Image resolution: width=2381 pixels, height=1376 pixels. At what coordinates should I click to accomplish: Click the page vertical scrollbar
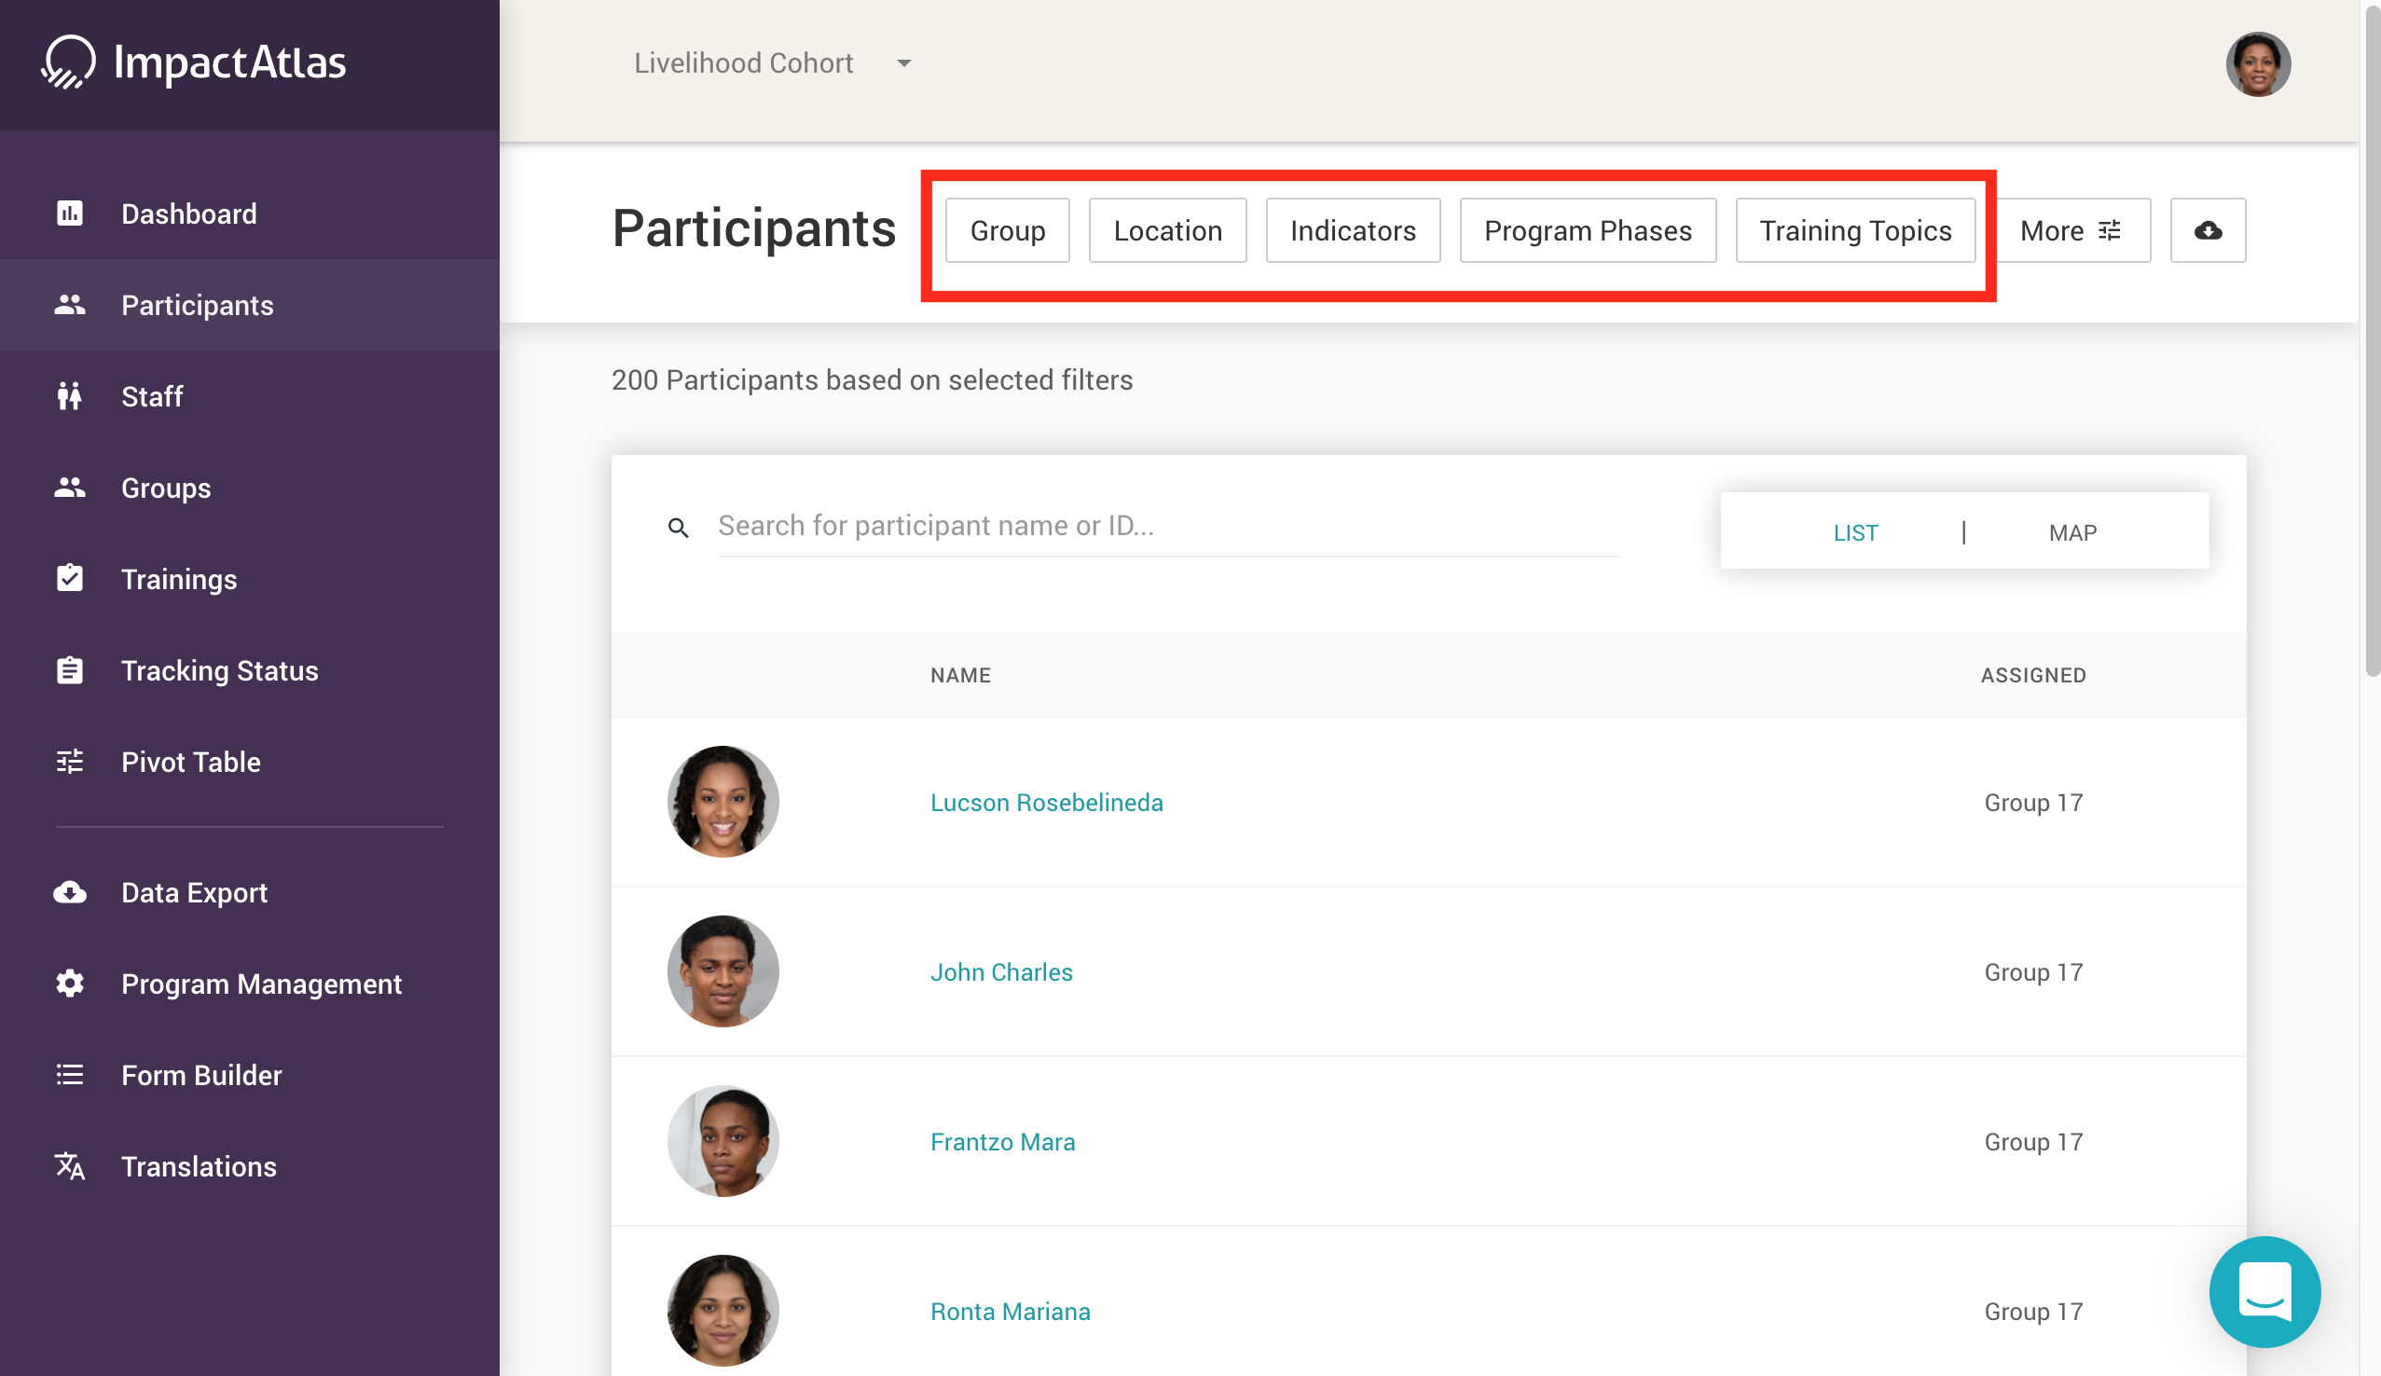2372,340
